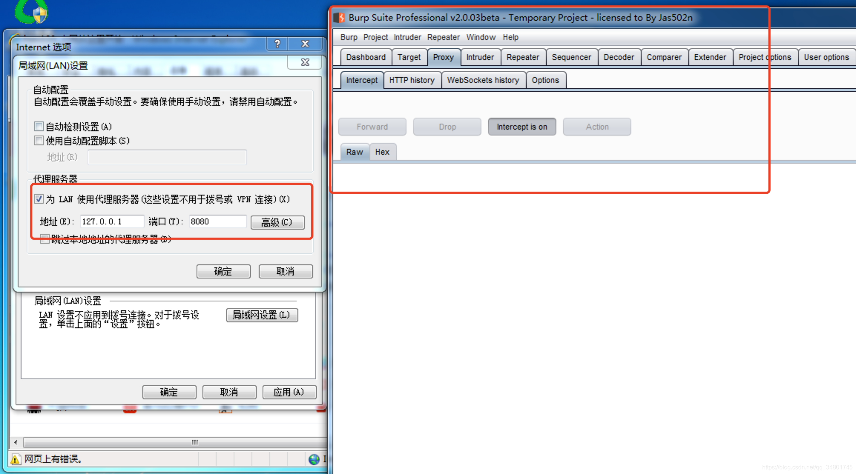
Task: Click the 端口 (T) port field with 8080
Action: point(217,221)
